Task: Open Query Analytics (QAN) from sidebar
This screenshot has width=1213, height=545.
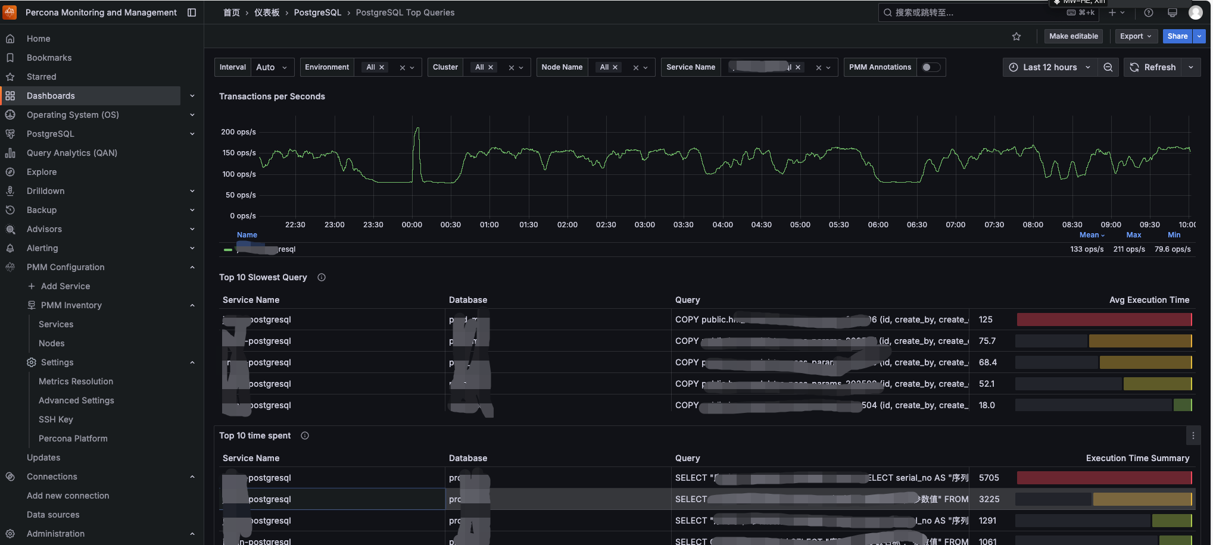Action: (x=72, y=153)
